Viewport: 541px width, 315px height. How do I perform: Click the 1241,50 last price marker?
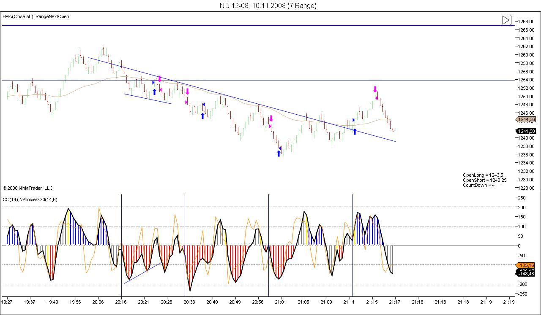click(526, 131)
